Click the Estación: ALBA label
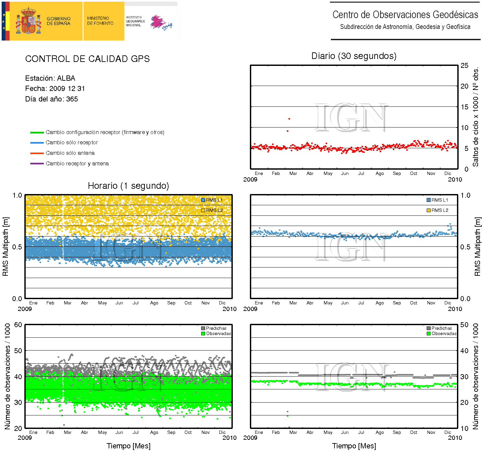The width and height of the screenshot is (482, 451). click(x=50, y=78)
